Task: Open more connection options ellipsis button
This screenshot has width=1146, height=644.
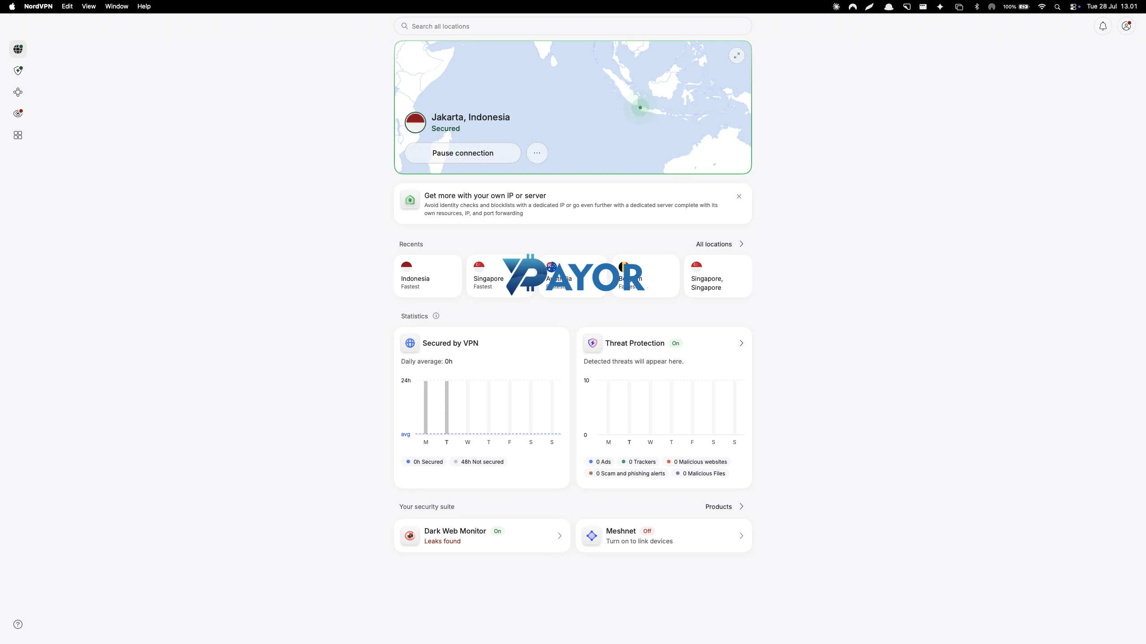Action: 537,153
